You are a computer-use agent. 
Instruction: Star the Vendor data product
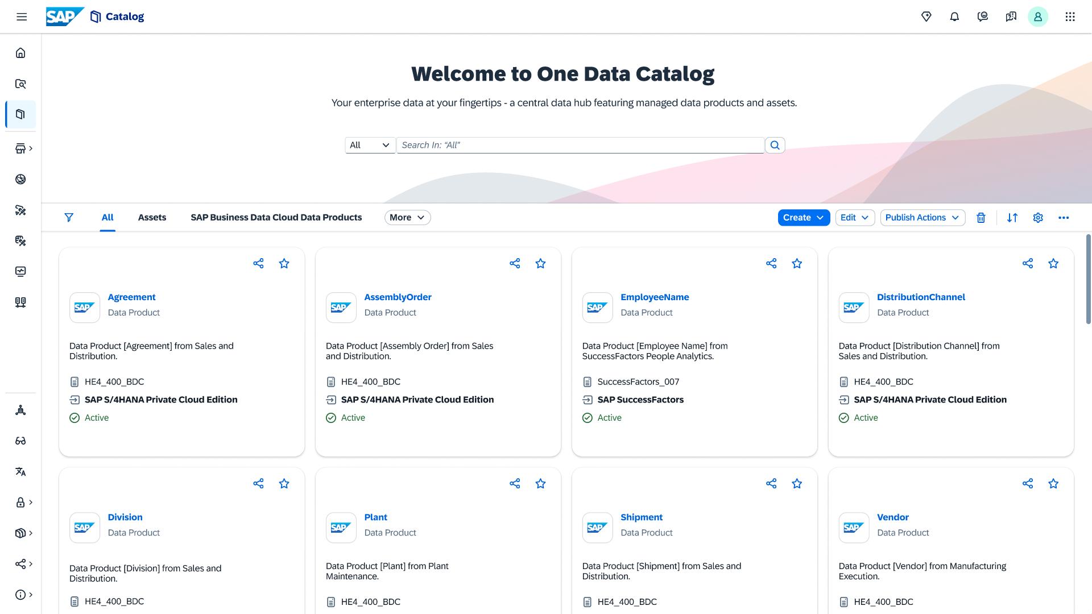(1053, 483)
